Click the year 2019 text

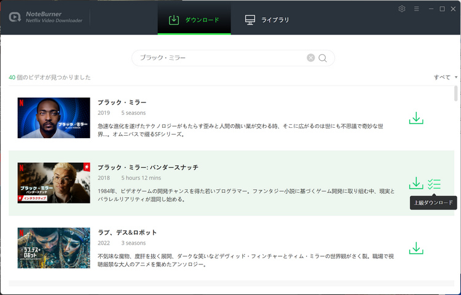pos(104,113)
